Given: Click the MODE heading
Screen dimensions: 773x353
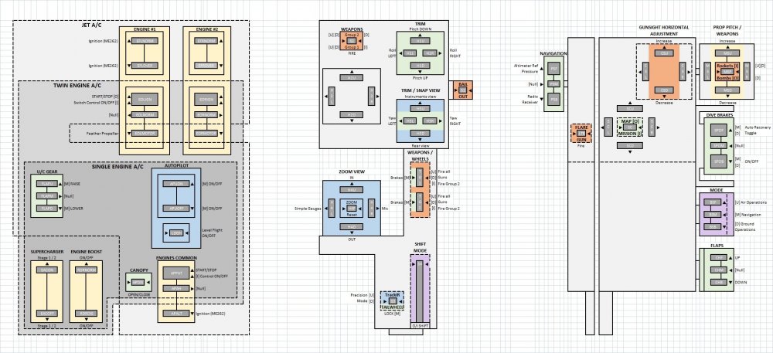Looking at the screenshot, I should pos(716,189).
